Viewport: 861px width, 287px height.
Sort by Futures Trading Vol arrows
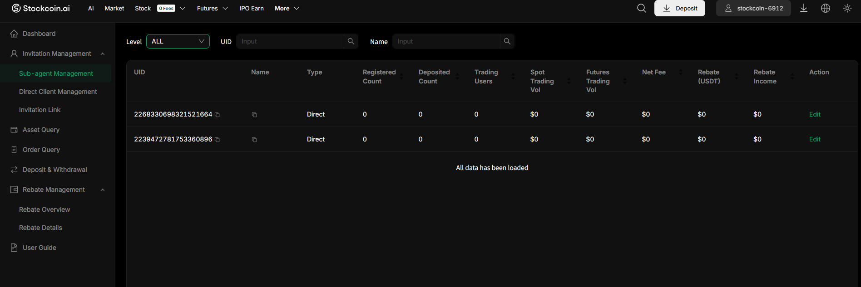[625, 81]
